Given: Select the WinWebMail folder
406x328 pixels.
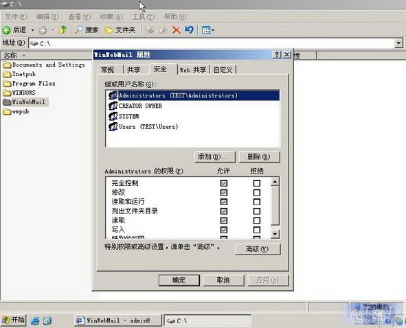Looking at the screenshot, I should (25, 102).
